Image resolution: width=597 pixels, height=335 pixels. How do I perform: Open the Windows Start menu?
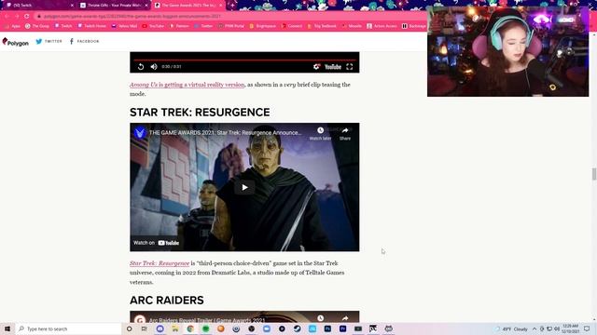coord(7,328)
